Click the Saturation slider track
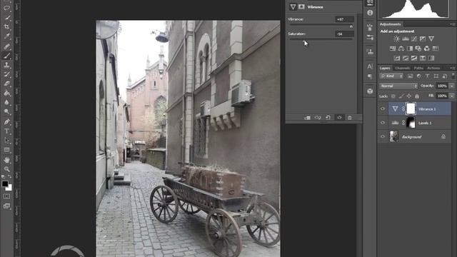This screenshot has width=457, height=257. click(x=321, y=39)
